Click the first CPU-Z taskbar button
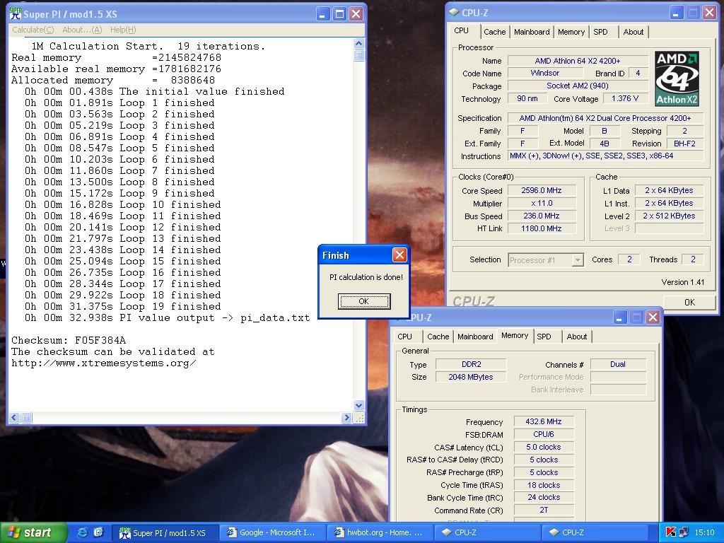724x543 pixels. pos(487,532)
